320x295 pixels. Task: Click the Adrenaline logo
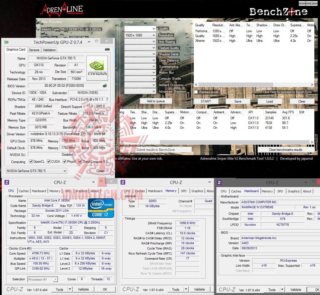coord(62,10)
